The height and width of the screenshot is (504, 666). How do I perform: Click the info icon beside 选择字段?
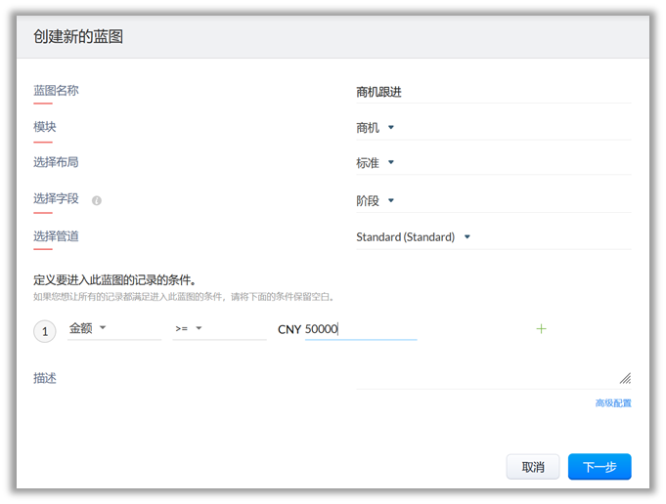point(97,200)
